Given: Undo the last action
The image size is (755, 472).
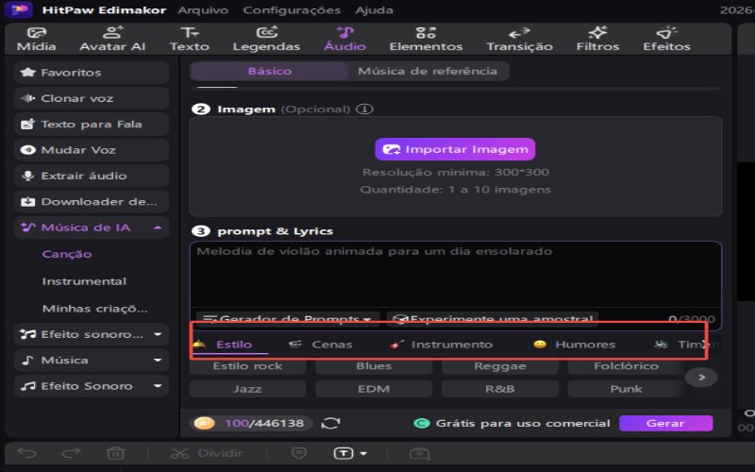Looking at the screenshot, I should tap(27, 453).
